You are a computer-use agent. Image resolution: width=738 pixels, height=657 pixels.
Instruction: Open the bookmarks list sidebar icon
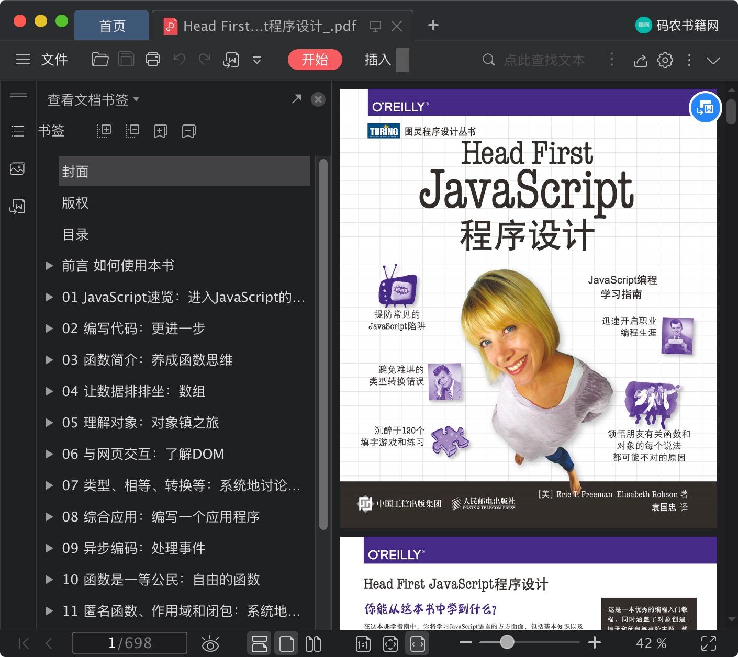pyautogui.click(x=18, y=131)
